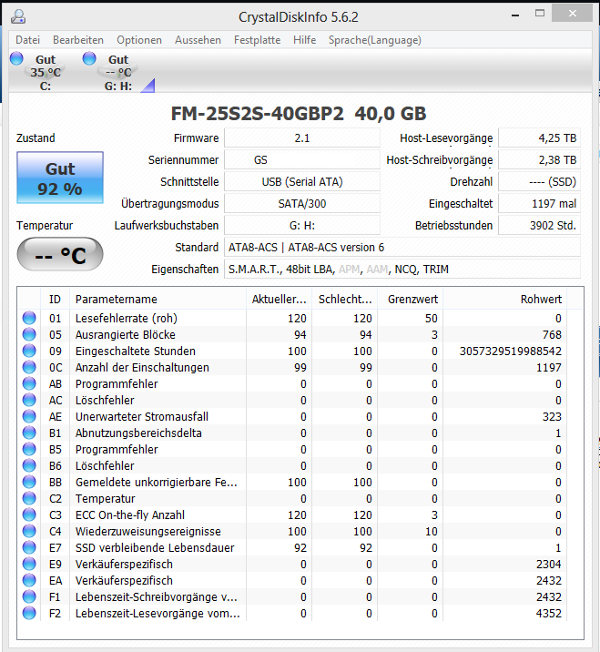Click status icon of the EA Verkäuferspezifisch row
Image resolution: width=600 pixels, height=652 pixels.
pos(29,580)
